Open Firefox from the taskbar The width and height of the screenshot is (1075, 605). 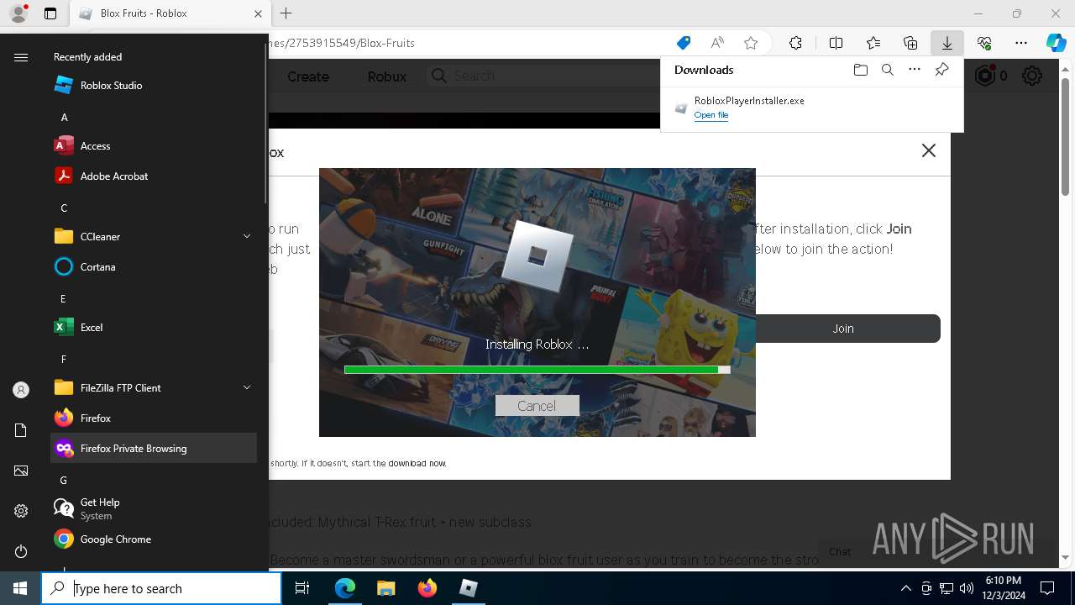(427, 588)
